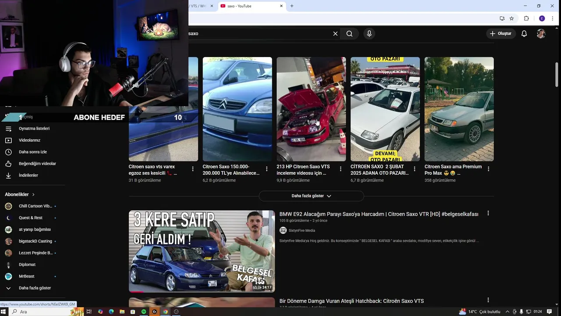Screen dimensions: 561x316
Task: Click the SixtynFive Media channel avatar
Action: pyautogui.click(x=283, y=230)
